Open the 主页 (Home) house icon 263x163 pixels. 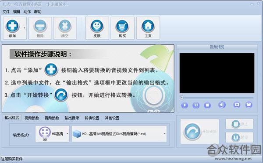pos(148,26)
